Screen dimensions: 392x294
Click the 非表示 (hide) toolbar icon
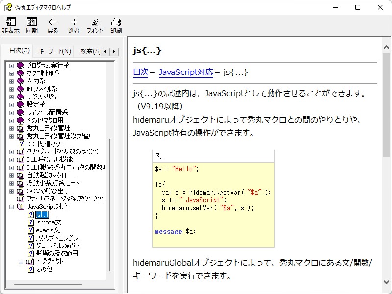(11, 24)
